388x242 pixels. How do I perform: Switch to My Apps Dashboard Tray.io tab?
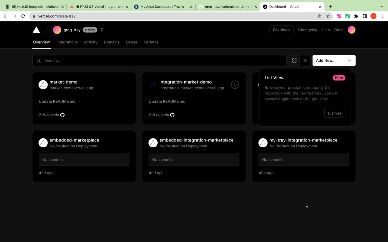[x=164, y=7]
